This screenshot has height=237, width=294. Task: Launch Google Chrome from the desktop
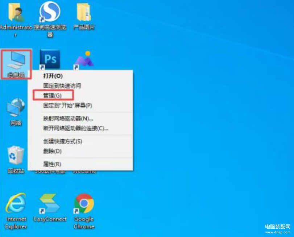tap(84, 204)
